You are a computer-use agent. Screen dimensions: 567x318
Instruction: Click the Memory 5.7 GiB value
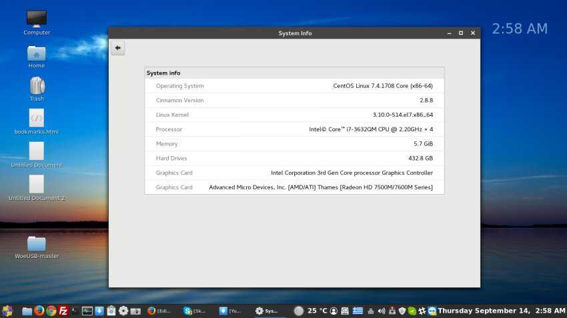click(423, 144)
